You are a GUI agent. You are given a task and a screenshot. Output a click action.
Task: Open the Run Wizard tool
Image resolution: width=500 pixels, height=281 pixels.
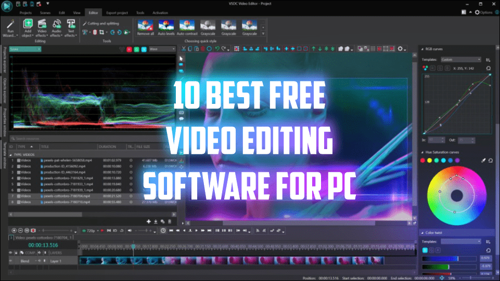click(x=10, y=28)
